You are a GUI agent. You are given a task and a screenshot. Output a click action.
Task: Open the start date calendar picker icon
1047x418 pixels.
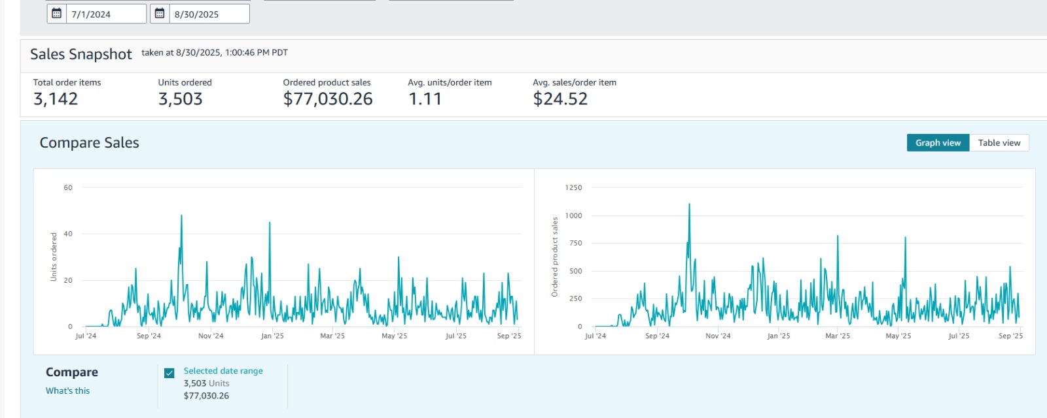(x=57, y=14)
